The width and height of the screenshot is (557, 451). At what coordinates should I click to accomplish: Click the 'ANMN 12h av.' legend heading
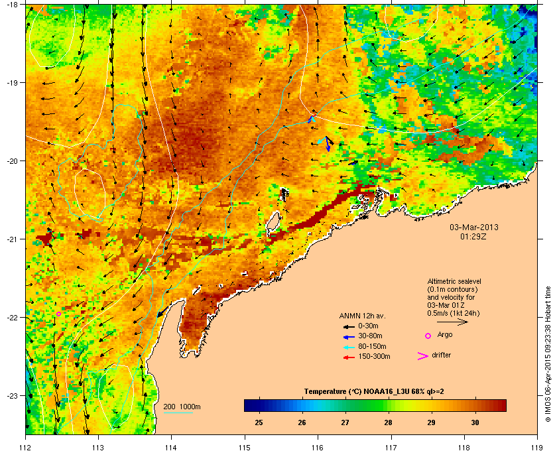point(362,316)
